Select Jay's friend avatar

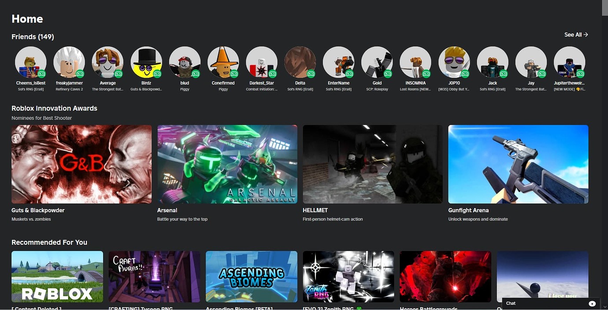pos(531,62)
